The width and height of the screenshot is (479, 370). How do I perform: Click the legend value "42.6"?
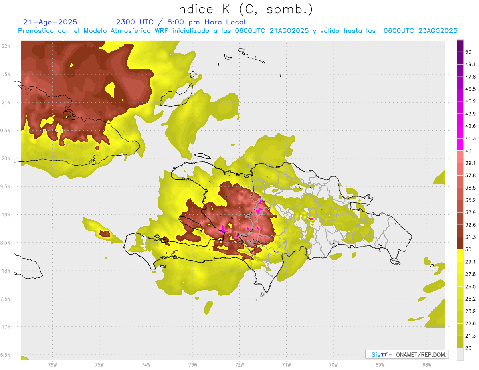click(x=470, y=126)
